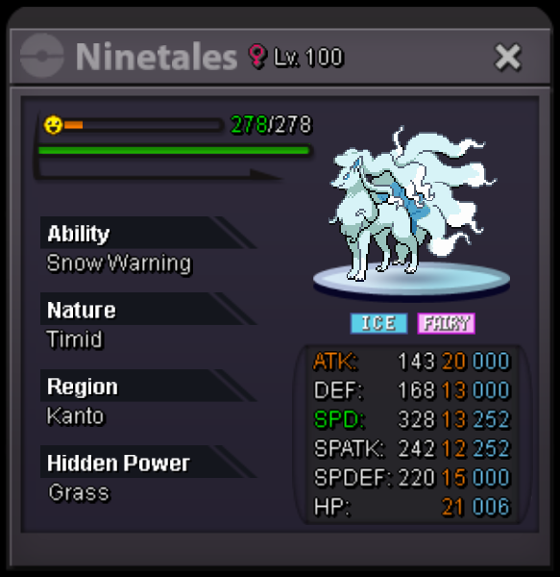Click the Alolan Ninetales sprite
Screen dimensions: 560x577
(x=412, y=204)
